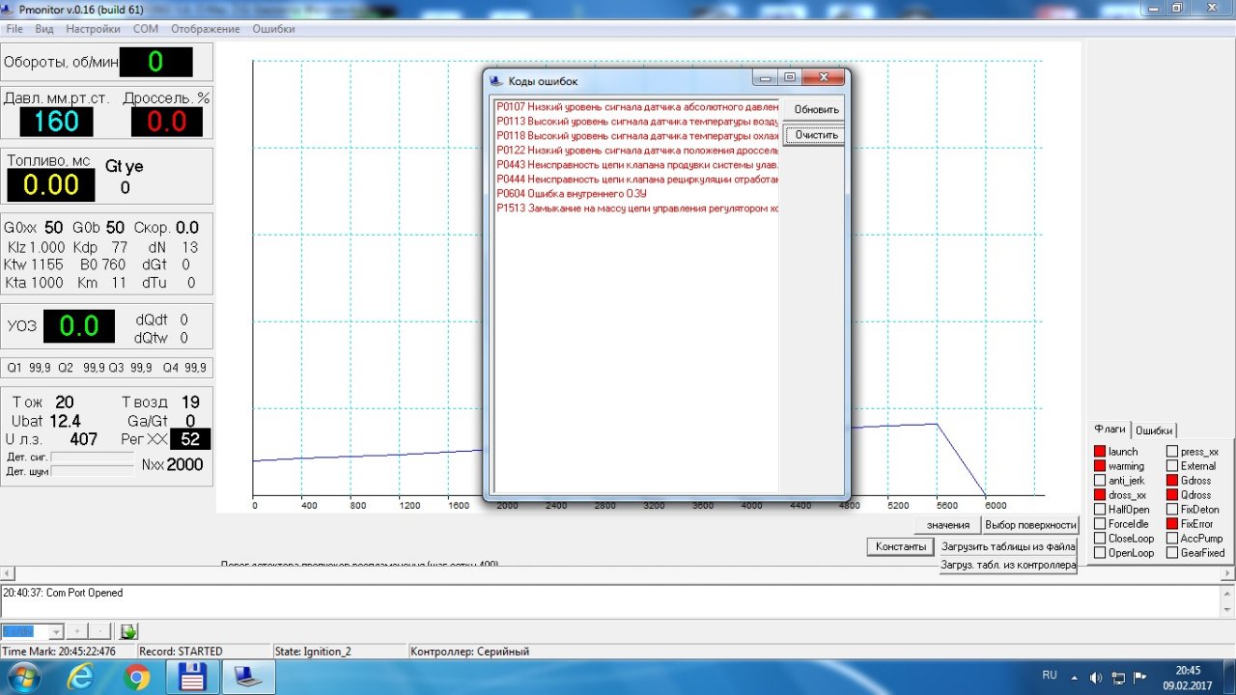
Task: Launch Google Chrome from the taskbar
Action: pyautogui.click(x=136, y=678)
